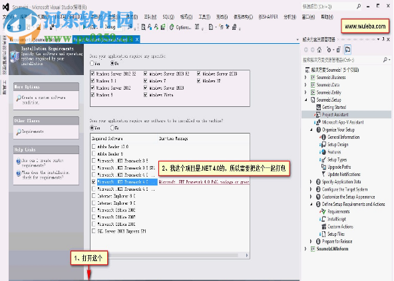This screenshot has height=281, width=394.
Task: Expand the Configure the Target System node
Action: [311, 189]
